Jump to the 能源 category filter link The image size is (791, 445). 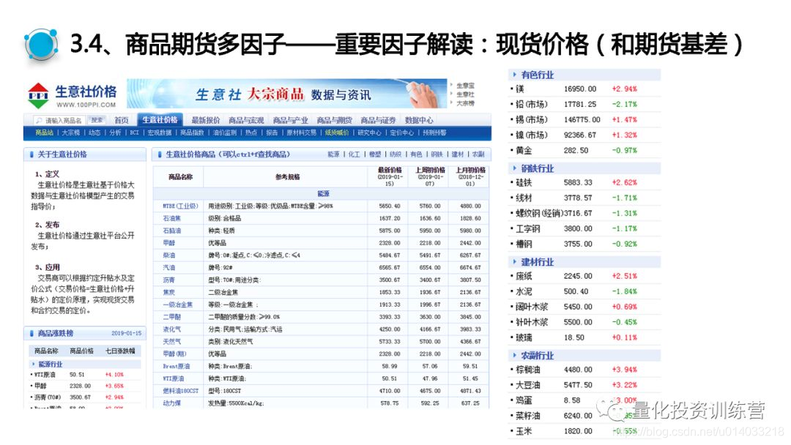tap(333, 154)
